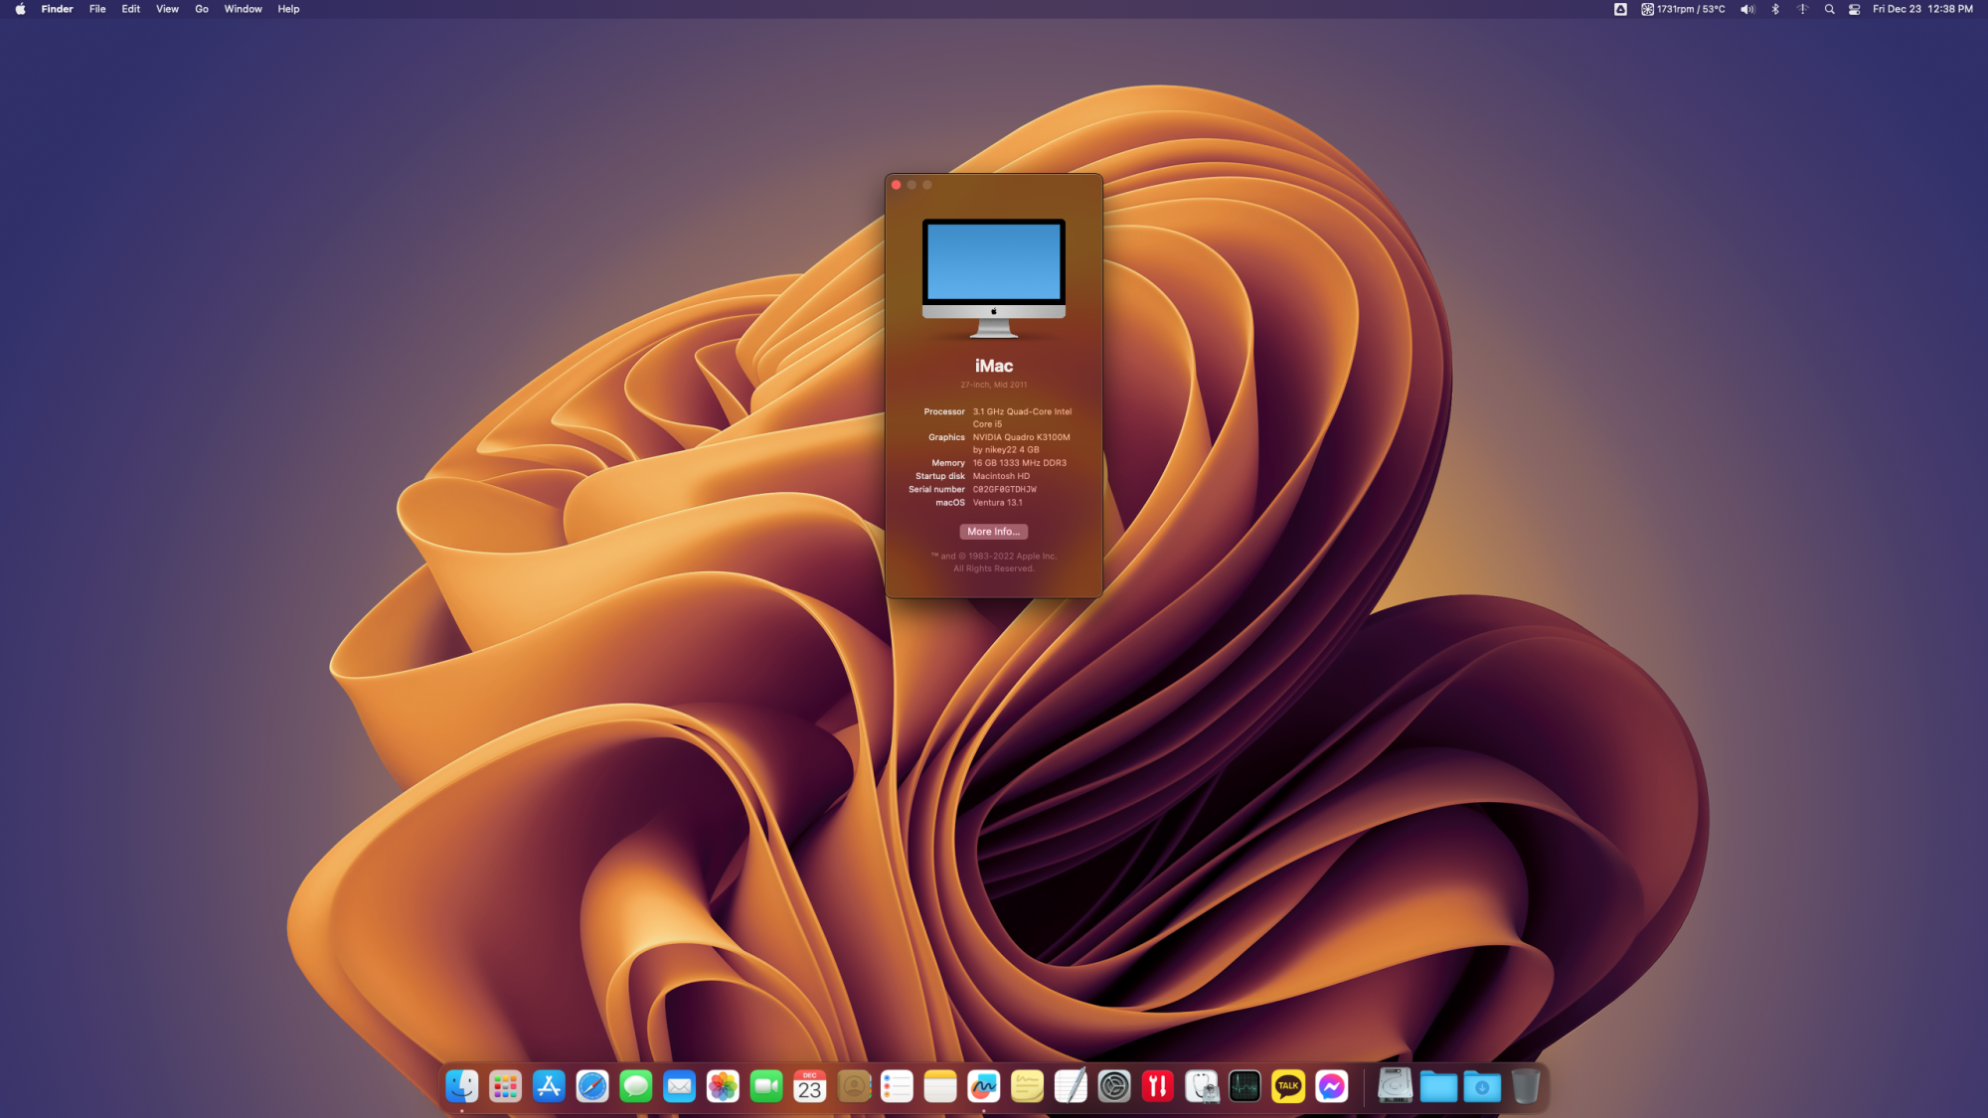Open the Photos app
Viewport: 1988px width, 1118px height.
click(x=723, y=1086)
